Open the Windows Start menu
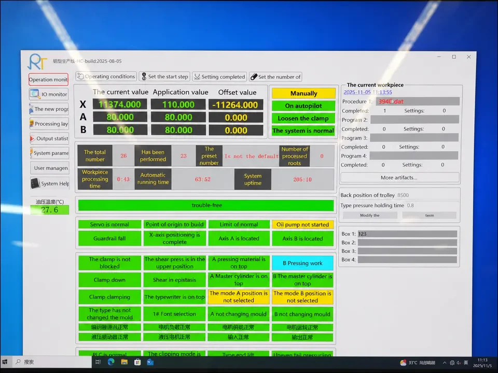Screen dimensions: 498x373 click(x=5, y=362)
